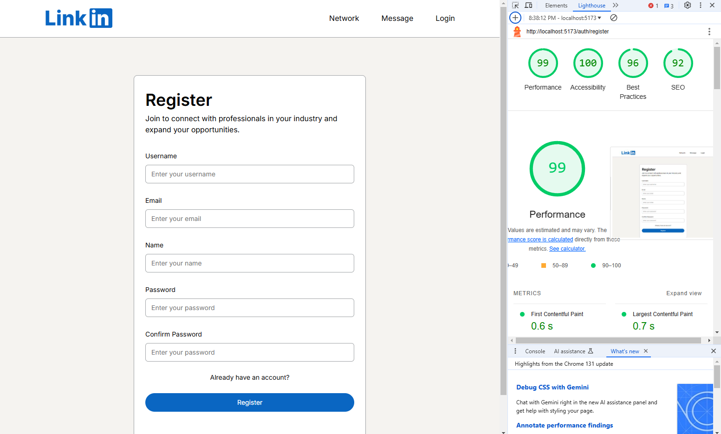The width and height of the screenshot is (721, 434).
Task: Switch to the Console drawer tab
Action: [x=535, y=351]
